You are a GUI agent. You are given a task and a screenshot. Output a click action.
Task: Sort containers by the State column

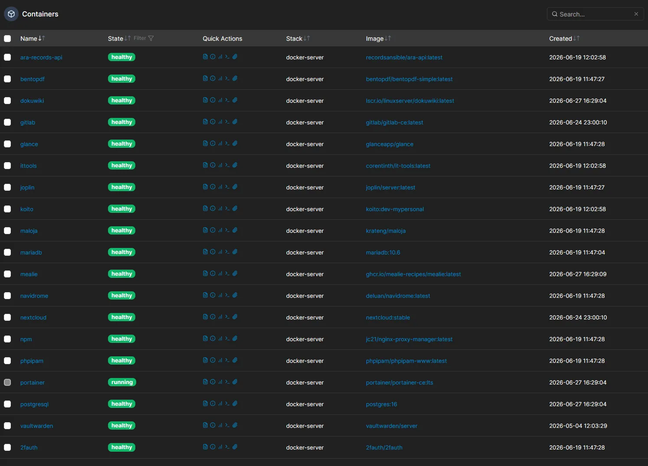[119, 39]
